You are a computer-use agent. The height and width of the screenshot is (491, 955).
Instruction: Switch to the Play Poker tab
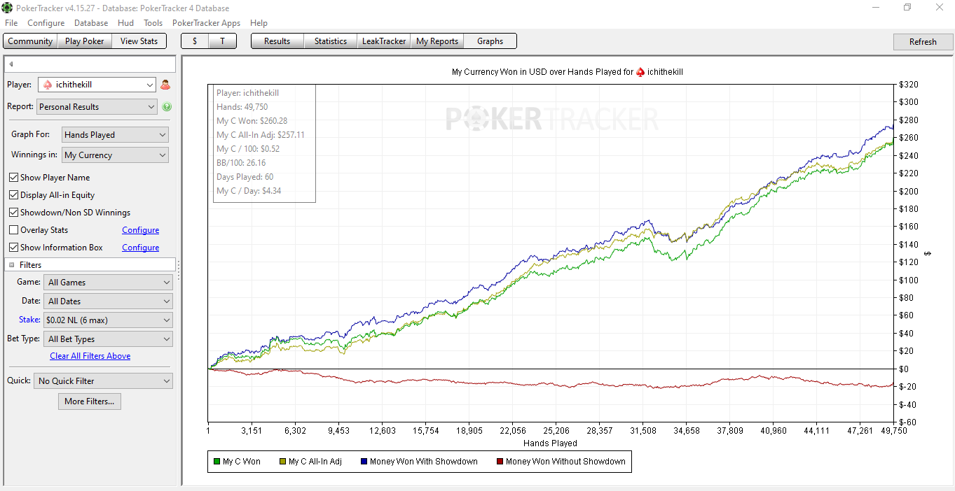tap(85, 41)
